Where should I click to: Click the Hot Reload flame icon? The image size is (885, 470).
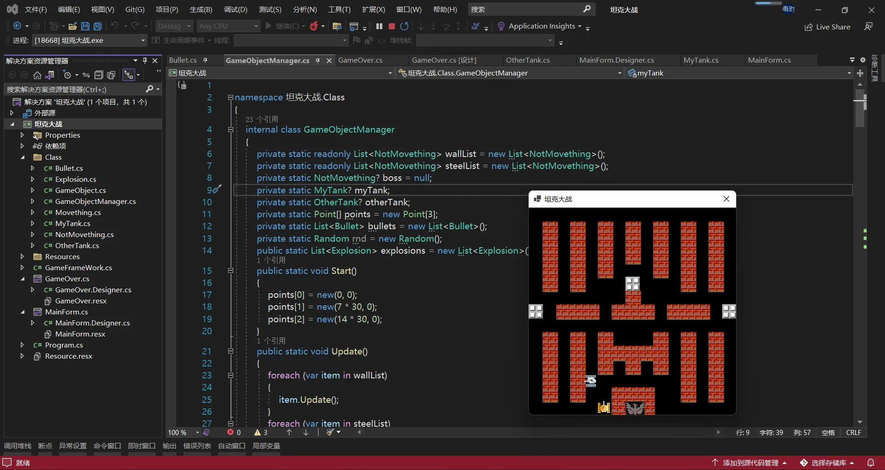[x=314, y=26]
